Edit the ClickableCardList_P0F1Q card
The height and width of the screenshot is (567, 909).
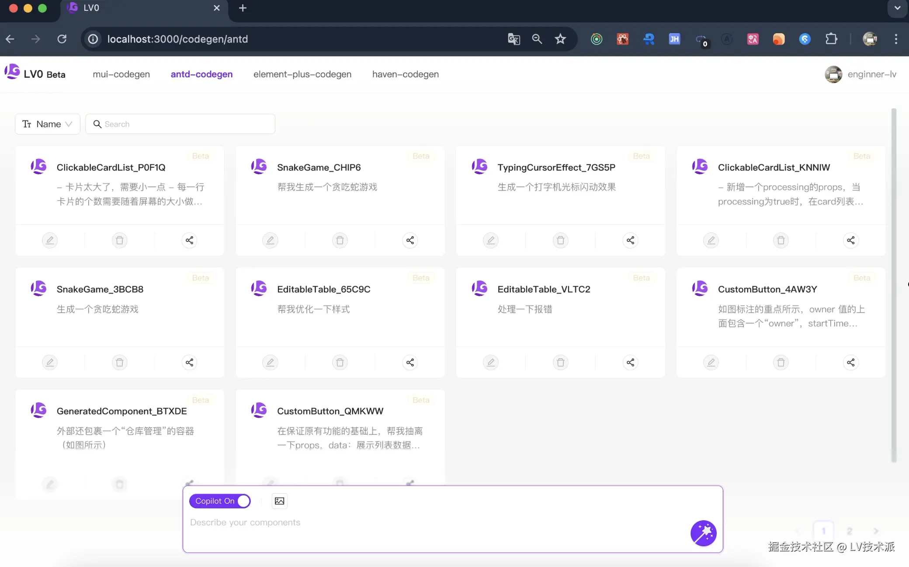point(50,240)
